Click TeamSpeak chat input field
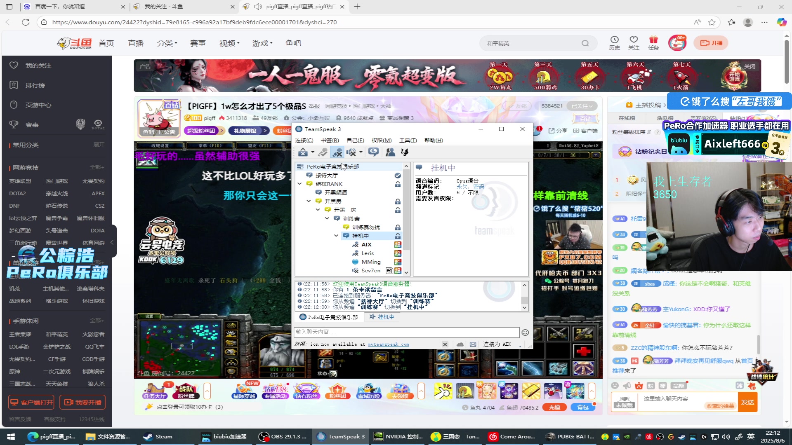Screen dimensions: 792x445 (x=406, y=332)
